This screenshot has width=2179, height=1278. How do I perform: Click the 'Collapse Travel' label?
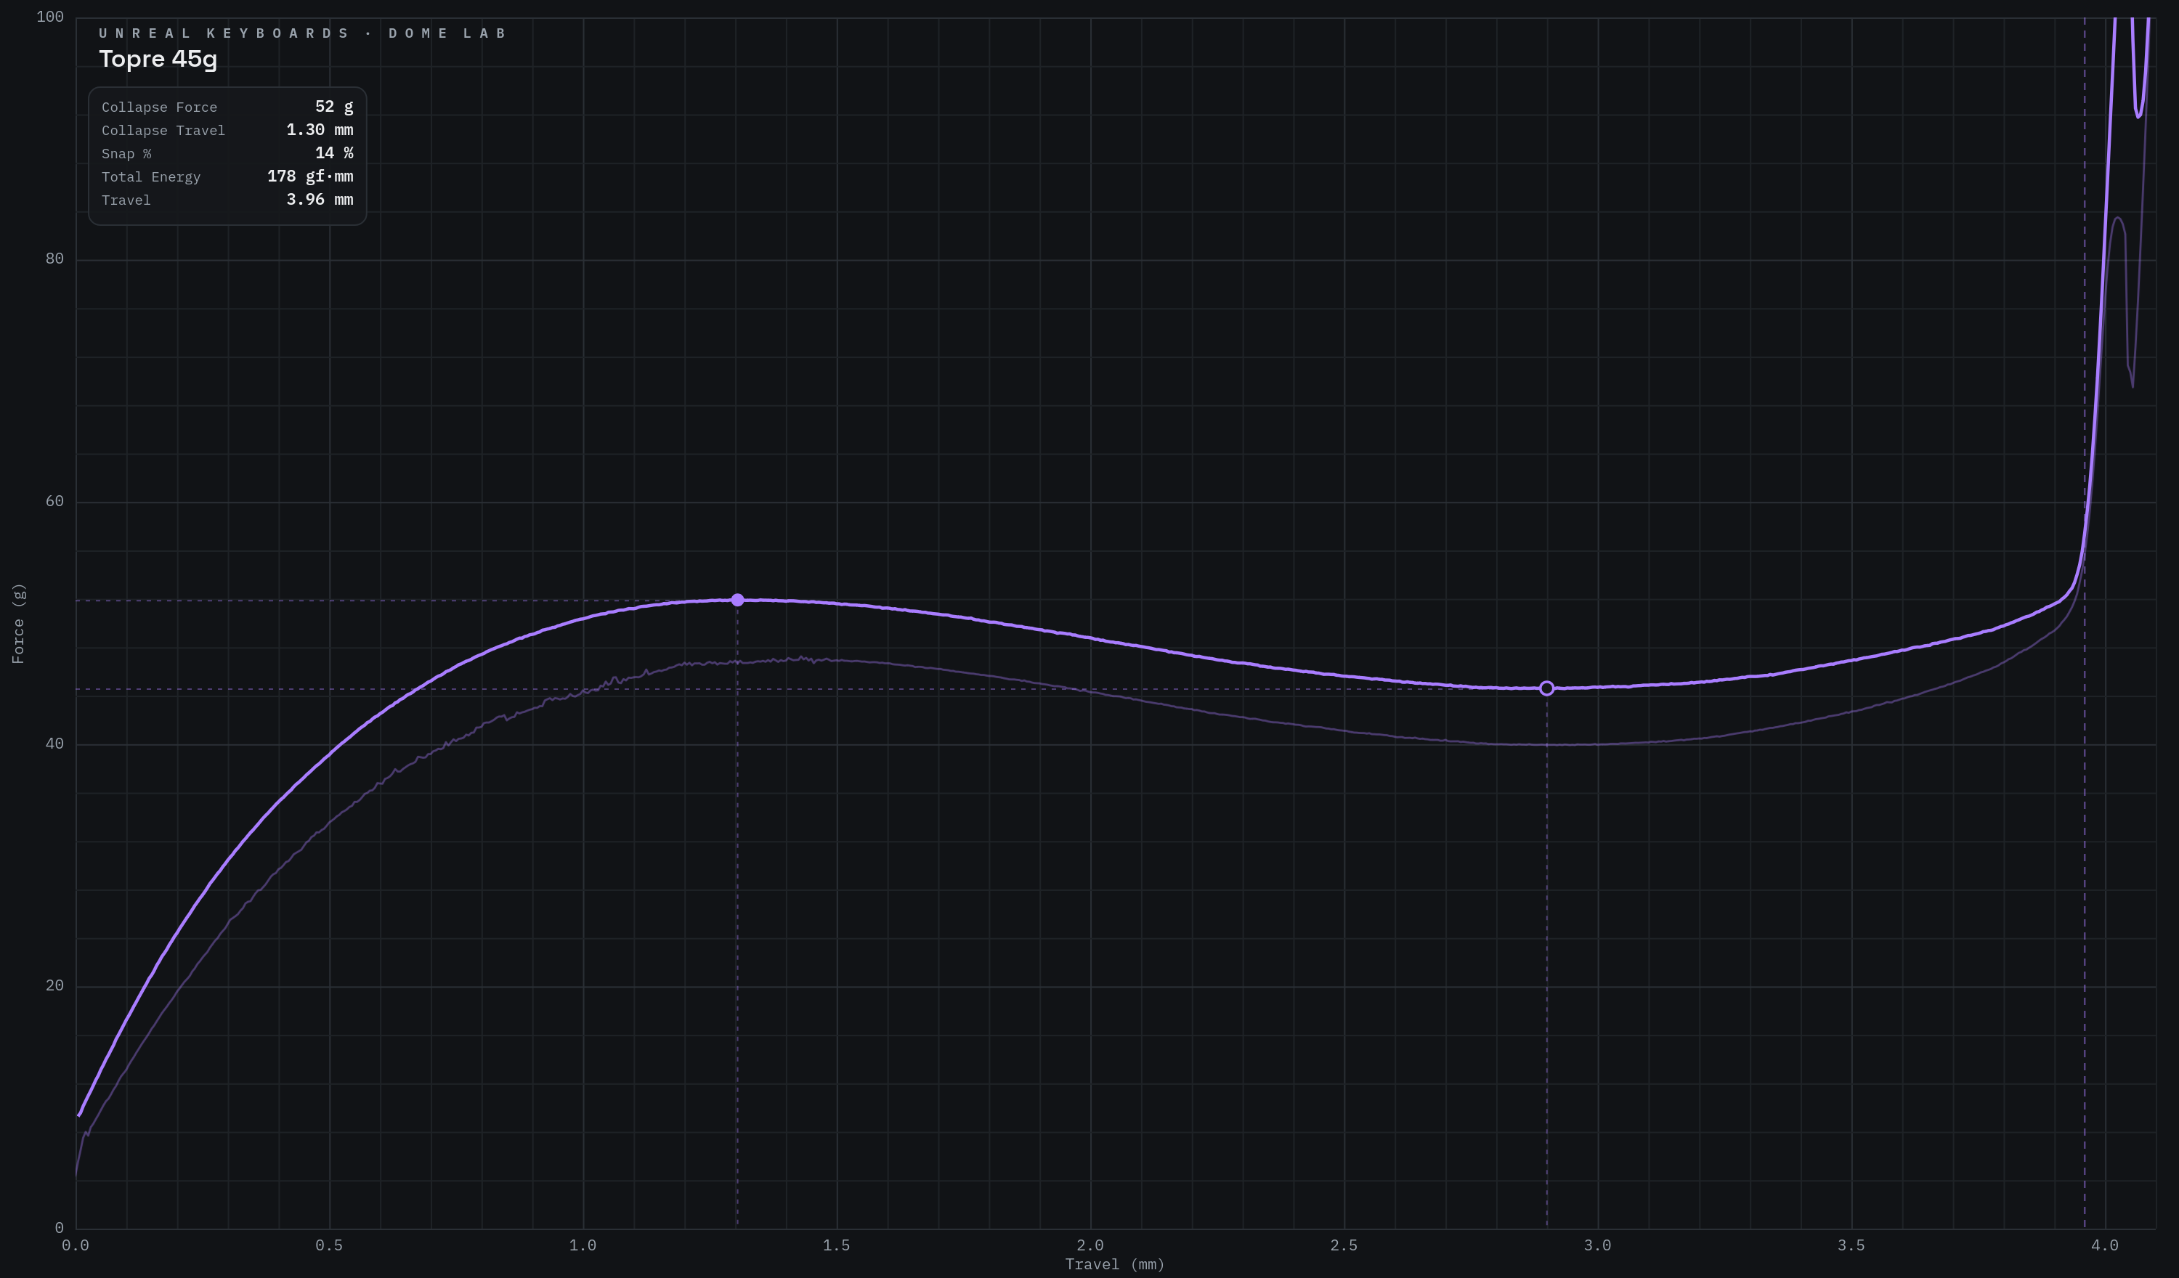click(163, 131)
